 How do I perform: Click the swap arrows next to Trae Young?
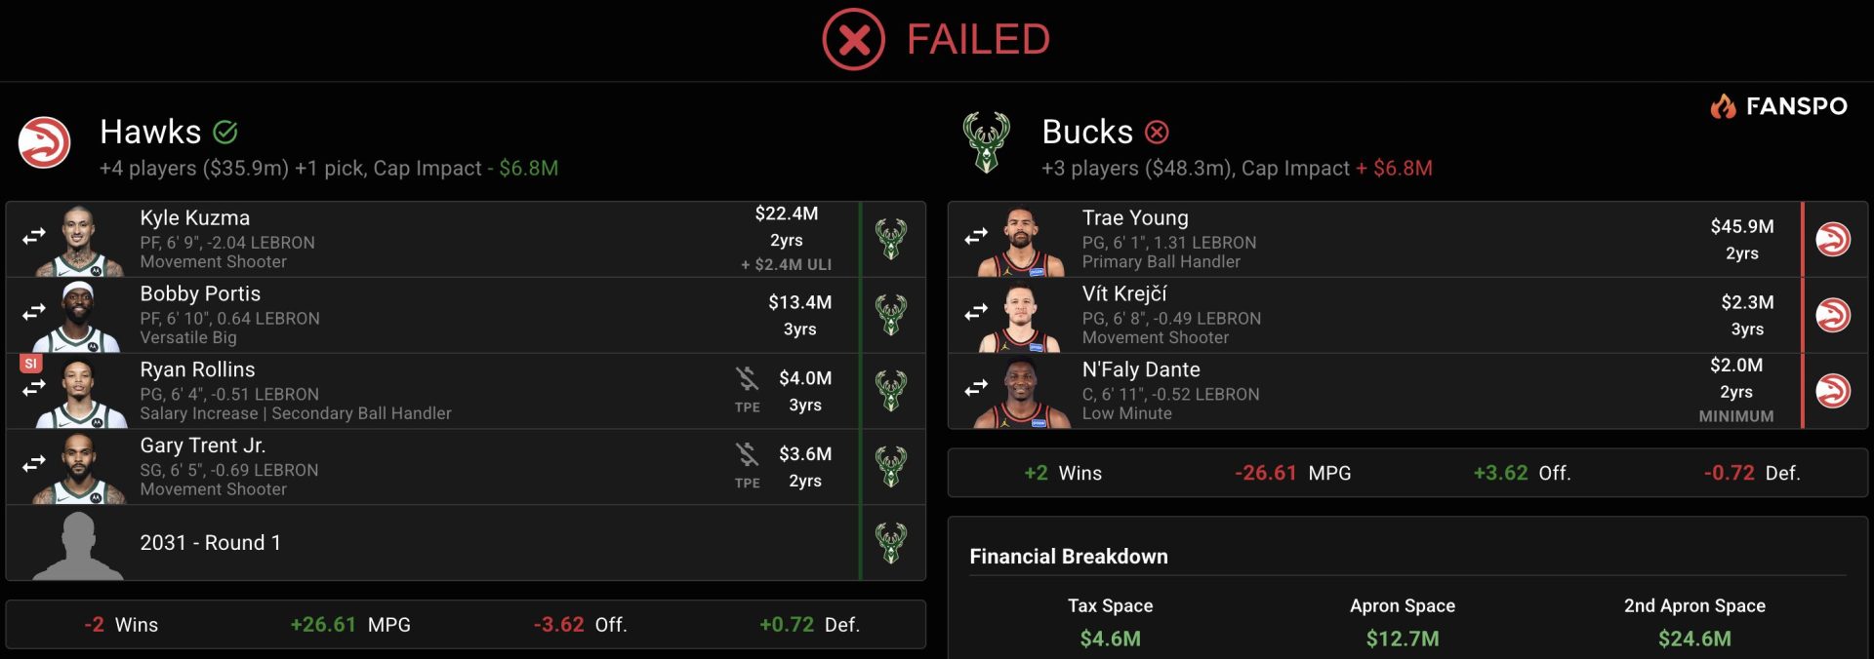click(976, 237)
